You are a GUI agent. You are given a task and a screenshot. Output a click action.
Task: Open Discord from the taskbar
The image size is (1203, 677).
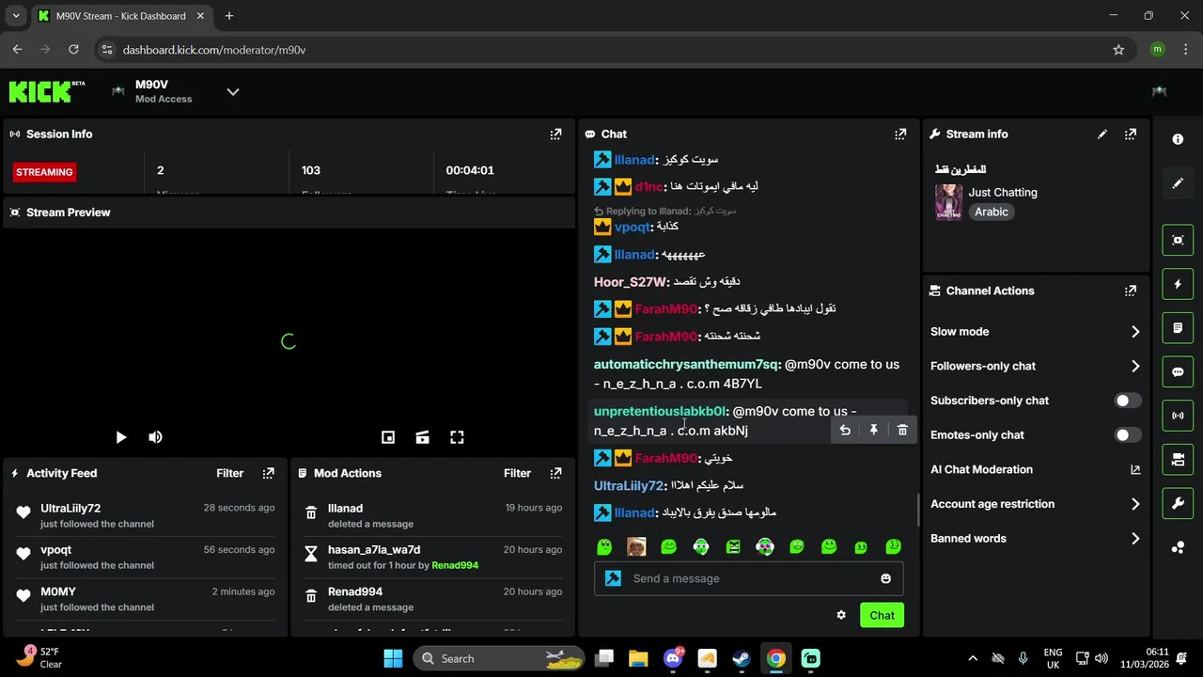672,658
